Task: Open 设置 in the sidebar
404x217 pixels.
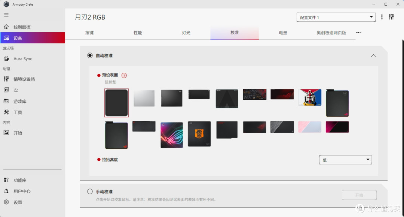Action: click(33, 202)
